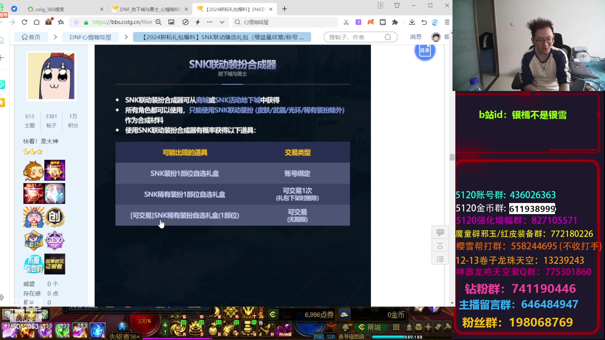Click the 6,986点券 currency display
Screen dimensions: 605x340
319,315
